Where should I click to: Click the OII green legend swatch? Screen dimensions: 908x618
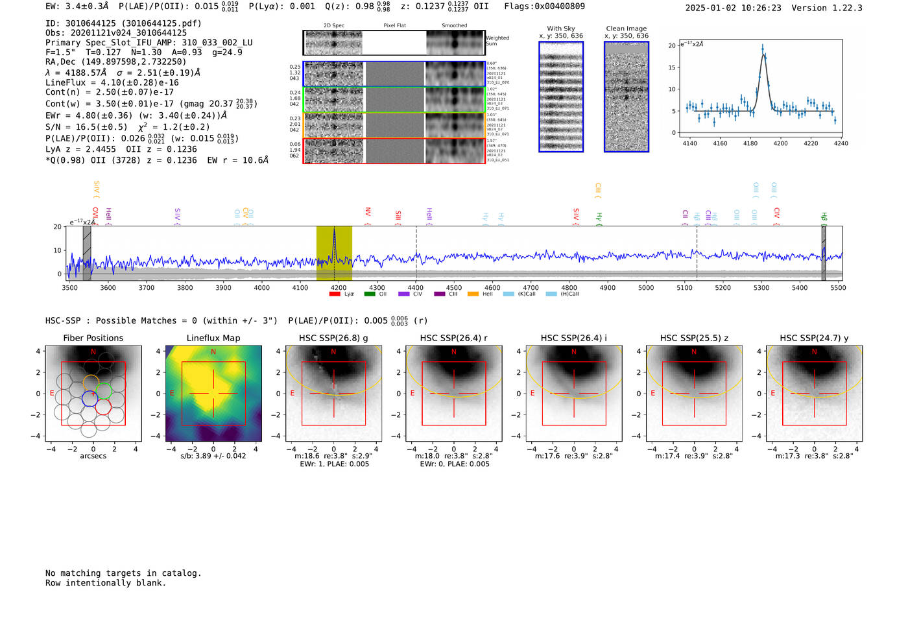pyautogui.click(x=370, y=294)
